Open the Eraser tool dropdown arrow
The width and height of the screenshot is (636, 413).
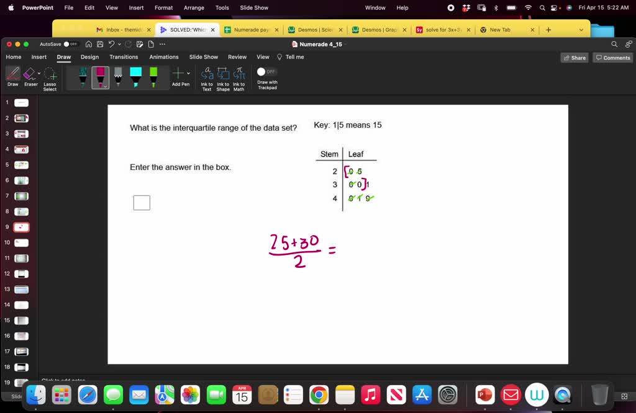(39, 73)
